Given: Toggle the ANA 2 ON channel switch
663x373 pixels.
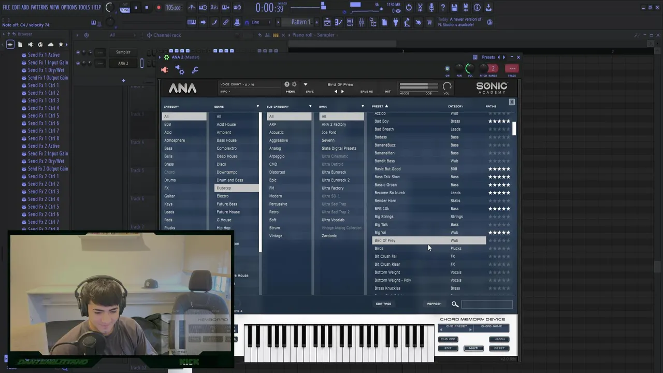Looking at the screenshot, I should point(448,68).
